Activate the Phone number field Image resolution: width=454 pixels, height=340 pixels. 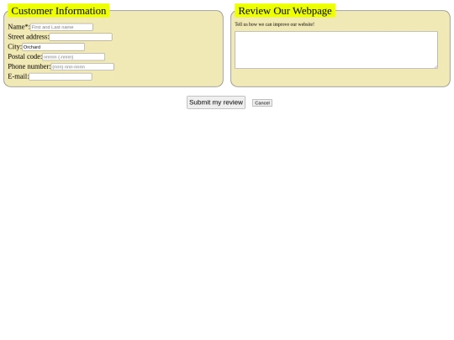coord(82,67)
